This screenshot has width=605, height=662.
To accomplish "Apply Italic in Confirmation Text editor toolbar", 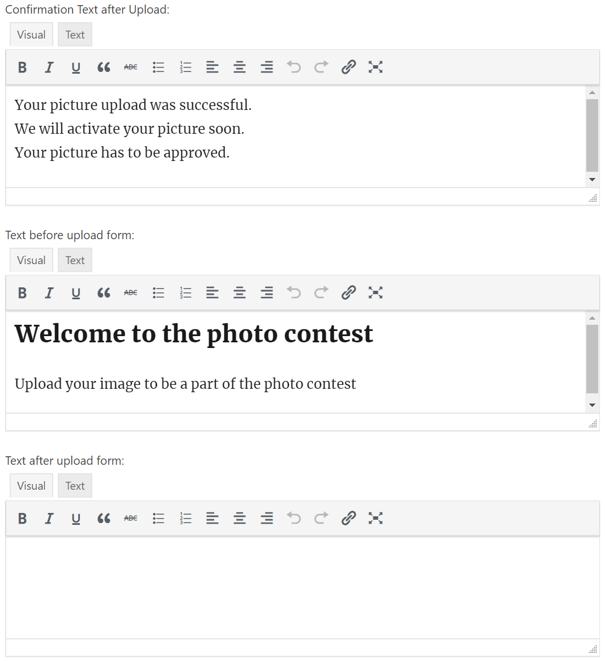I will (49, 67).
